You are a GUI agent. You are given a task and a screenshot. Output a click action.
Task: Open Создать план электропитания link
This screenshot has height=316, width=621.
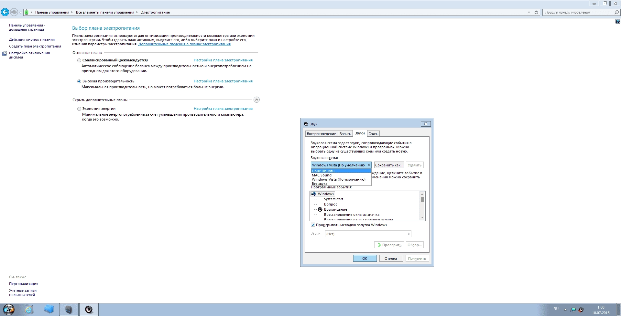pos(35,47)
